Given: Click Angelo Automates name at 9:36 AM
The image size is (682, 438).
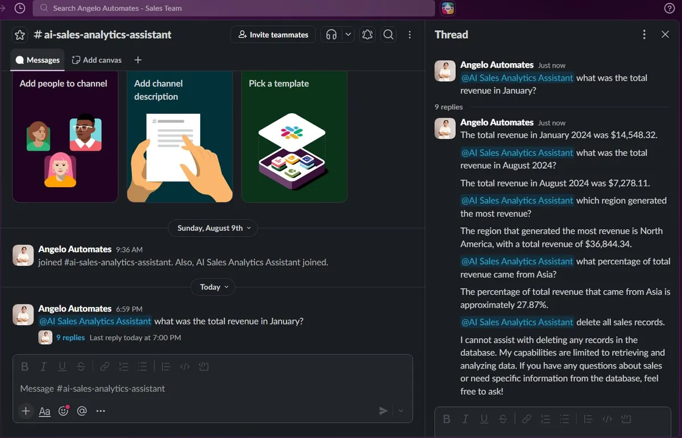Looking at the screenshot, I should [74, 249].
